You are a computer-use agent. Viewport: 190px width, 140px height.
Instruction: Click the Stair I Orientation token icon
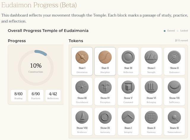pos(82,57)
